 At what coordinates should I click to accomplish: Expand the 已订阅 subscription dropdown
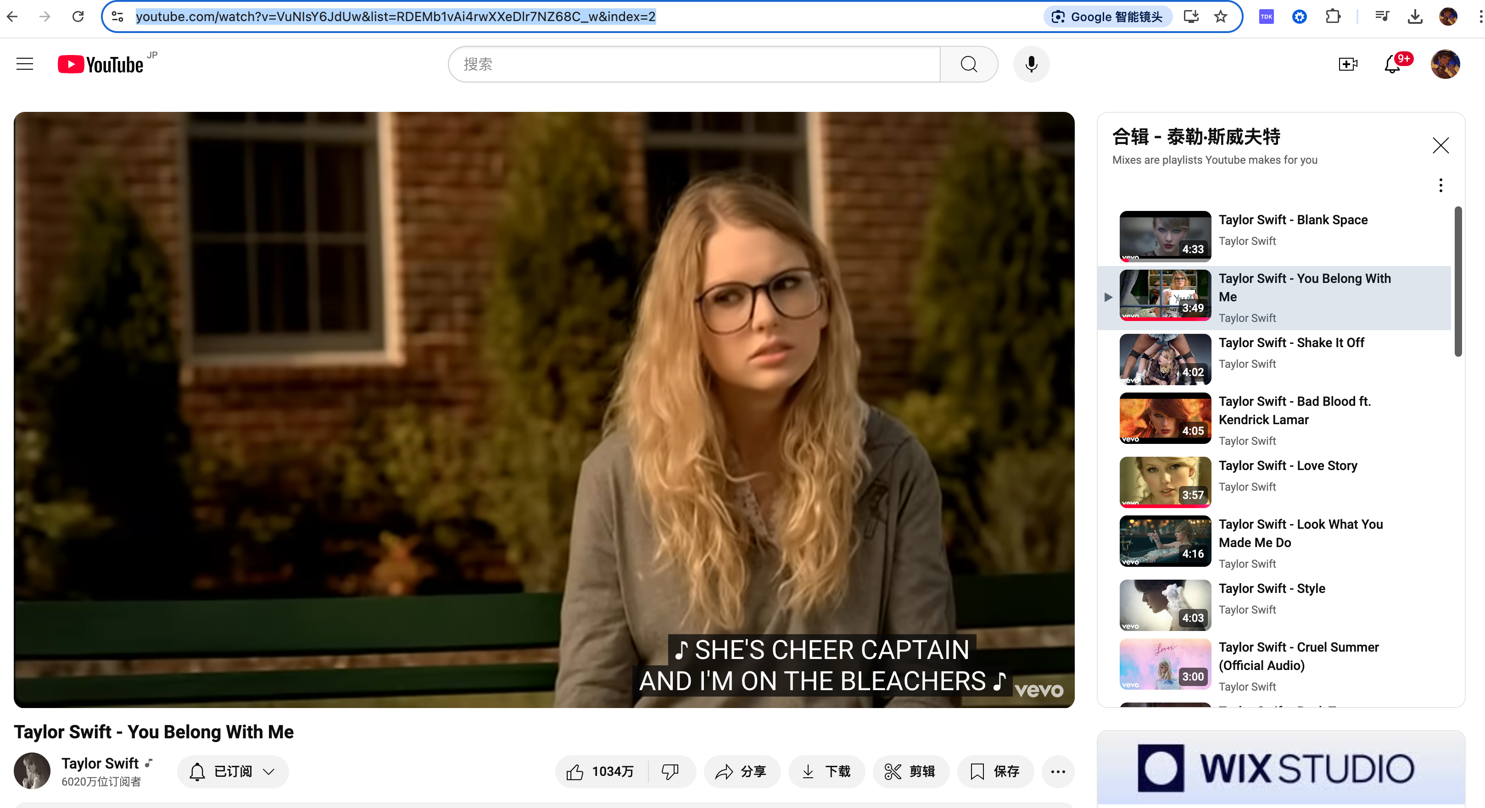click(x=233, y=771)
